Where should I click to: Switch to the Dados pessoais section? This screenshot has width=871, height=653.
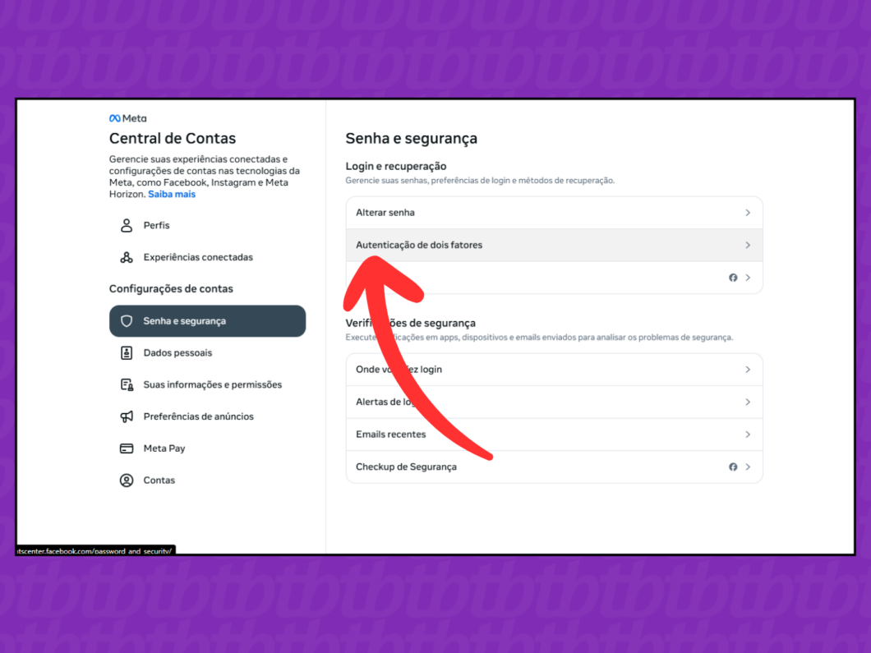(177, 352)
